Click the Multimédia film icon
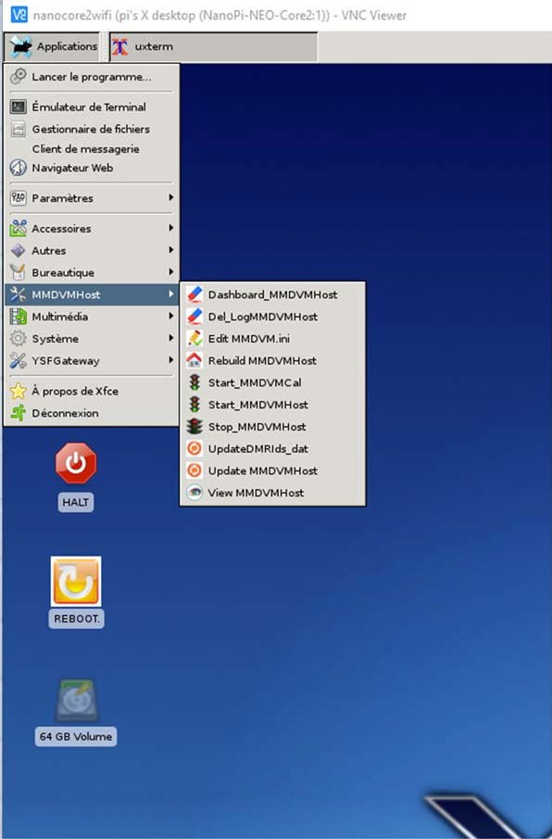The width and height of the screenshot is (552, 839). coord(19,317)
